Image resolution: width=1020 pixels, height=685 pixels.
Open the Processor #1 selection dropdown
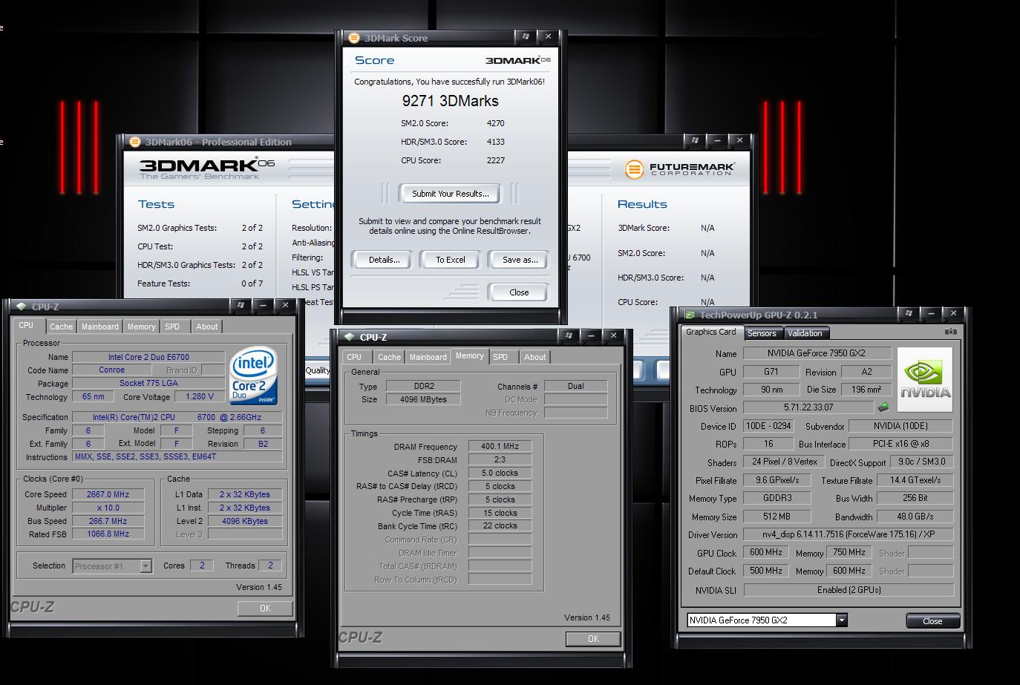(x=146, y=566)
